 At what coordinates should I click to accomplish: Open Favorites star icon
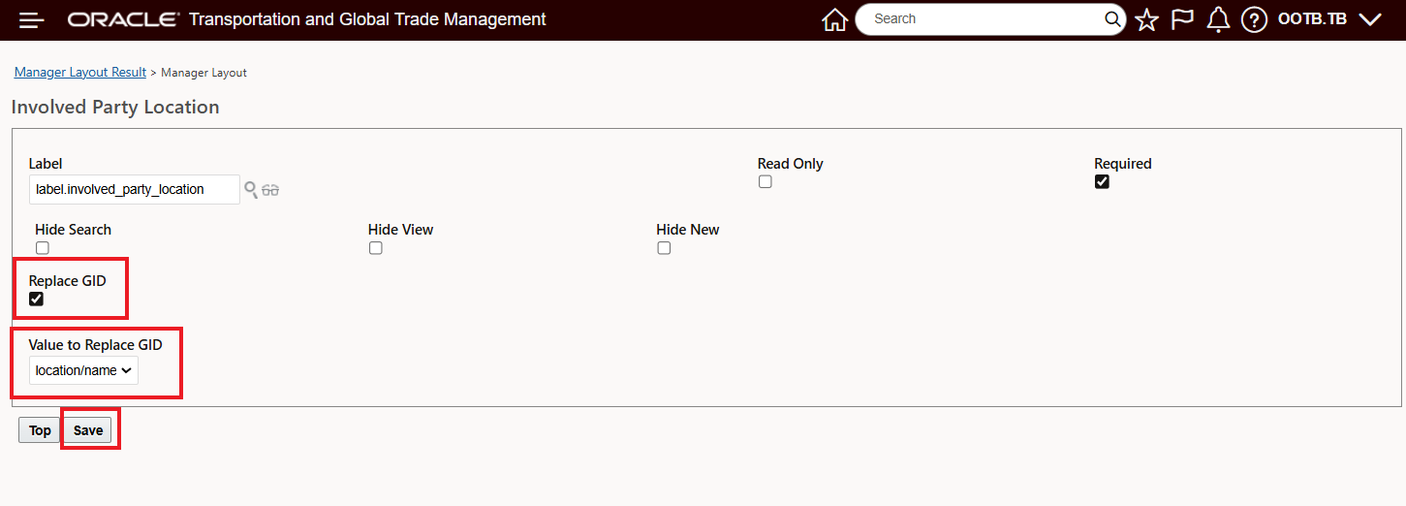coord(1146,20)
